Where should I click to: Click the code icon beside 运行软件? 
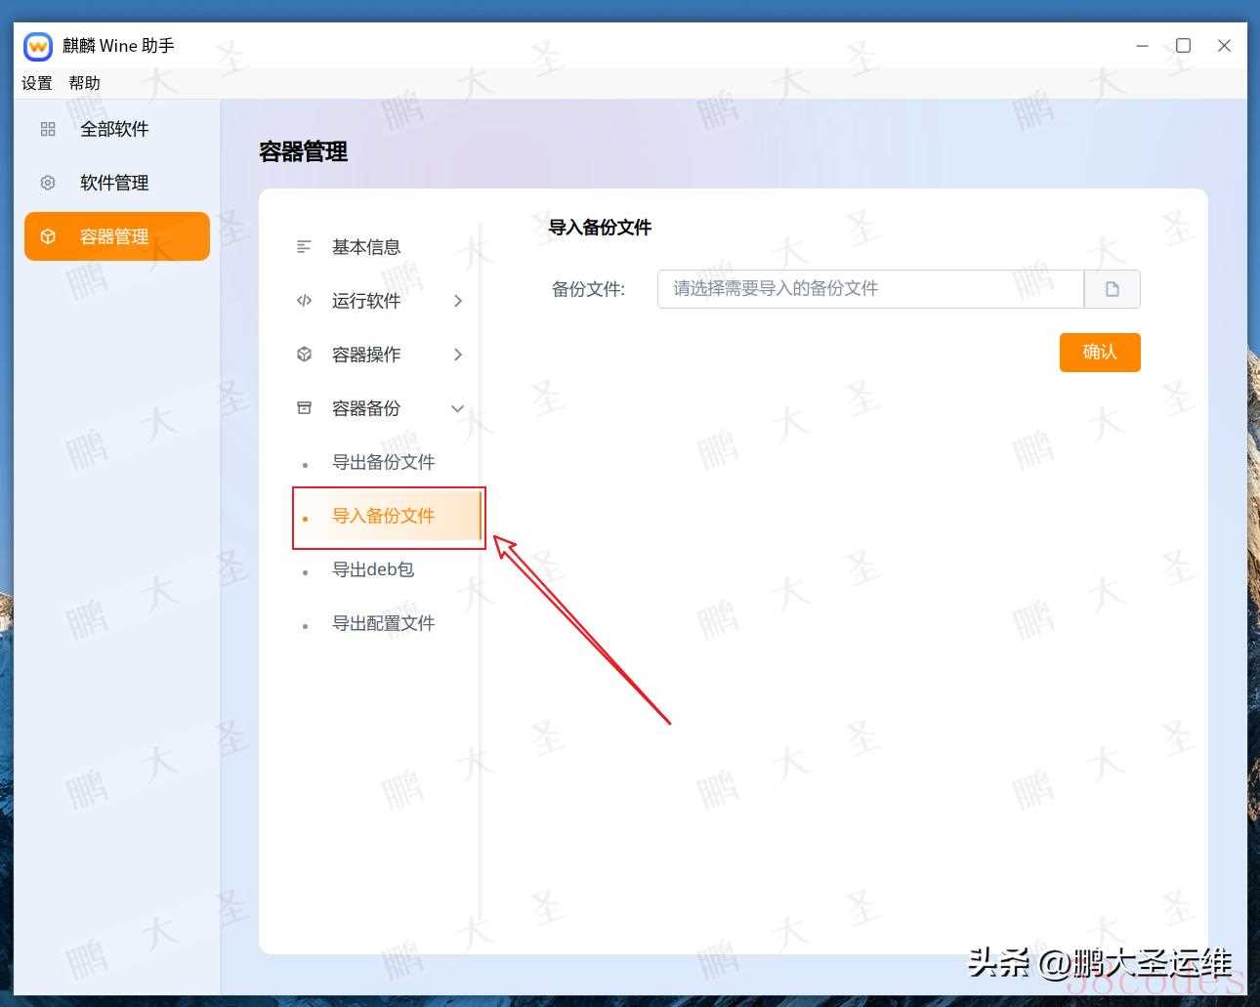[x=304, y=301]
